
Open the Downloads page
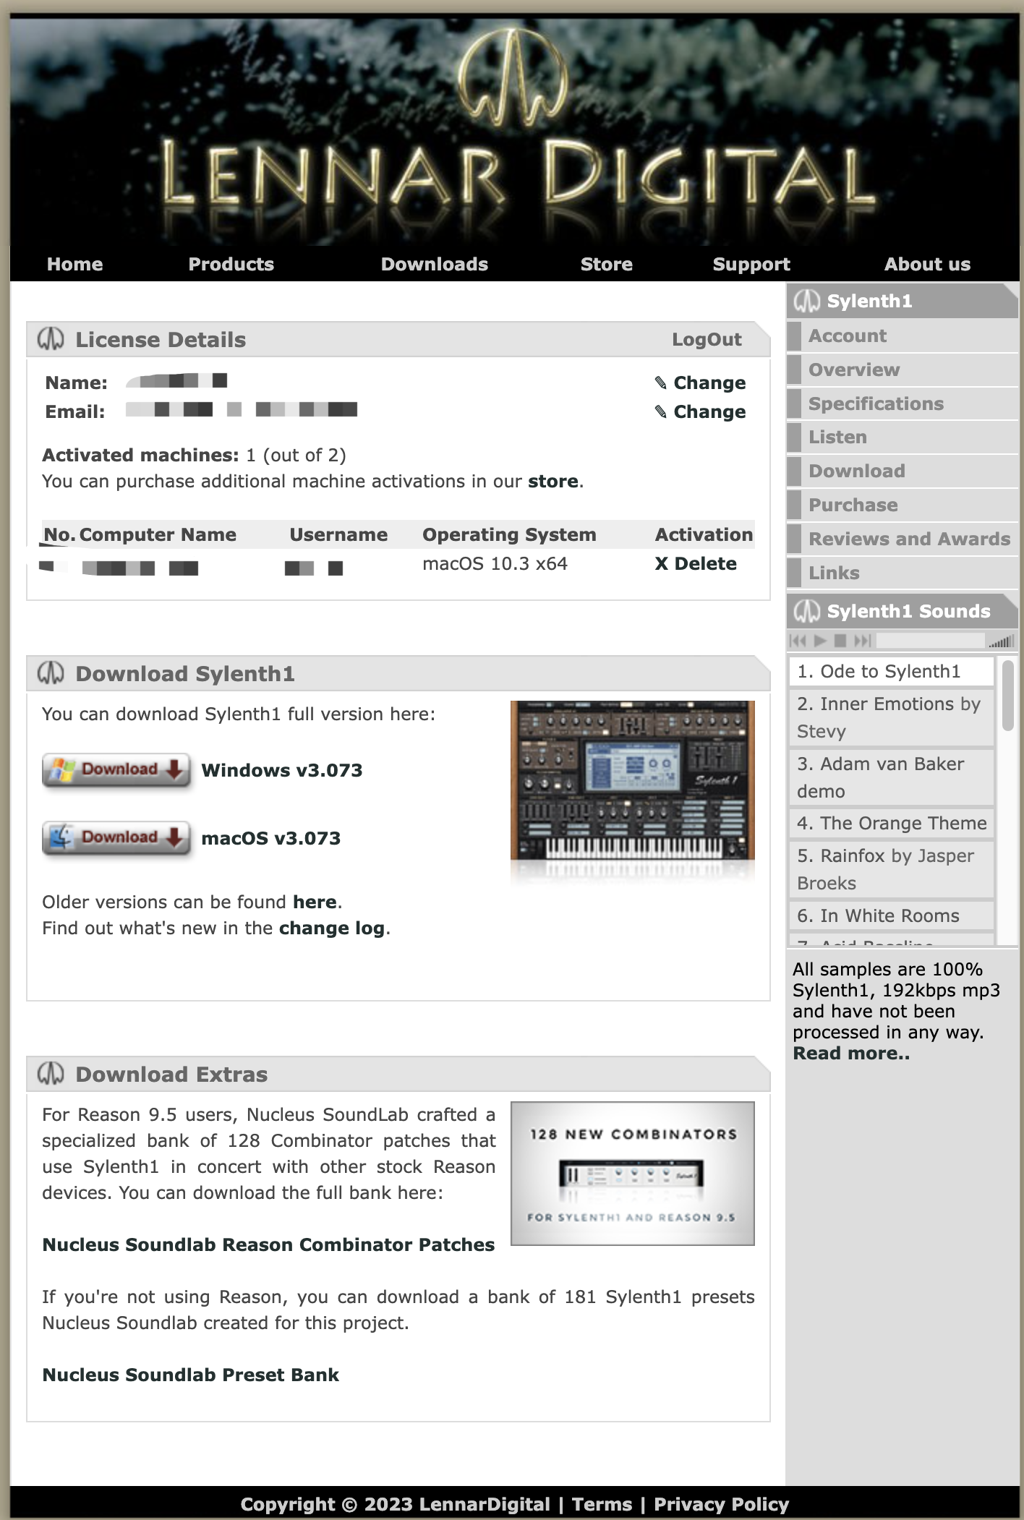click(x=435, y=265)
